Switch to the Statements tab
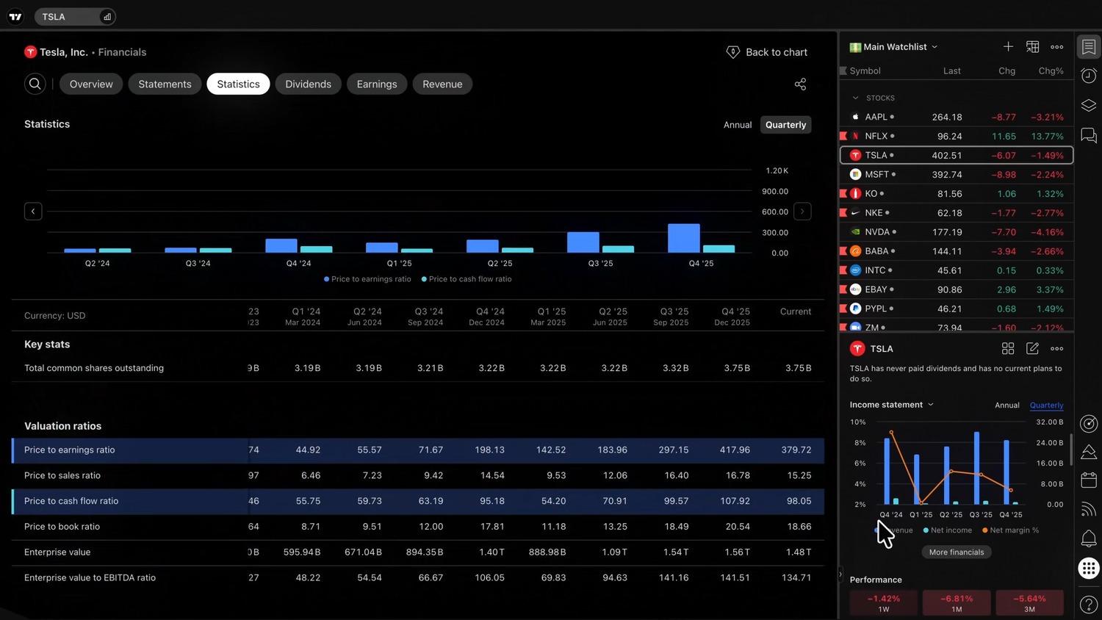The image size is (1102, 620). (x=165, y=84)
